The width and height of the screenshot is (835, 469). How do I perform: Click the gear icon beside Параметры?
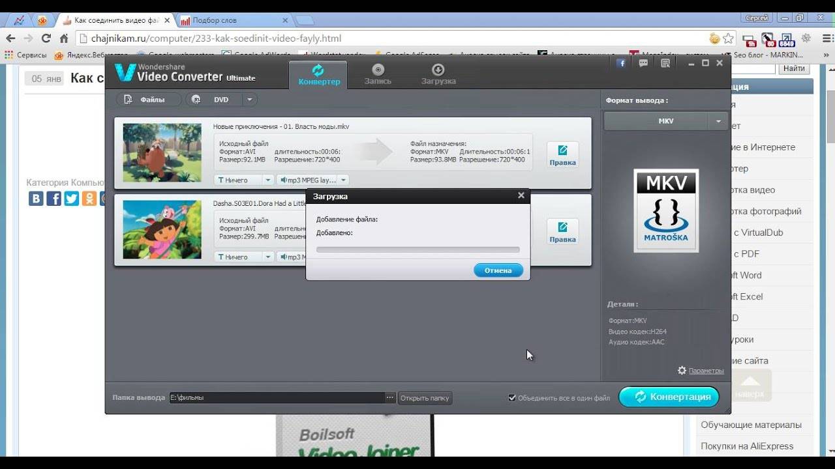(x=682, y=370)
